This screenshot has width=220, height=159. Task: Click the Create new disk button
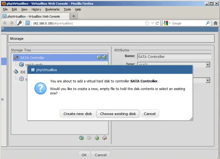click(78, 114)
